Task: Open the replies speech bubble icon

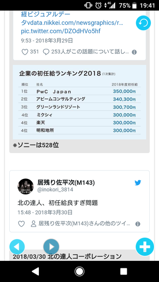Action: 46,52
